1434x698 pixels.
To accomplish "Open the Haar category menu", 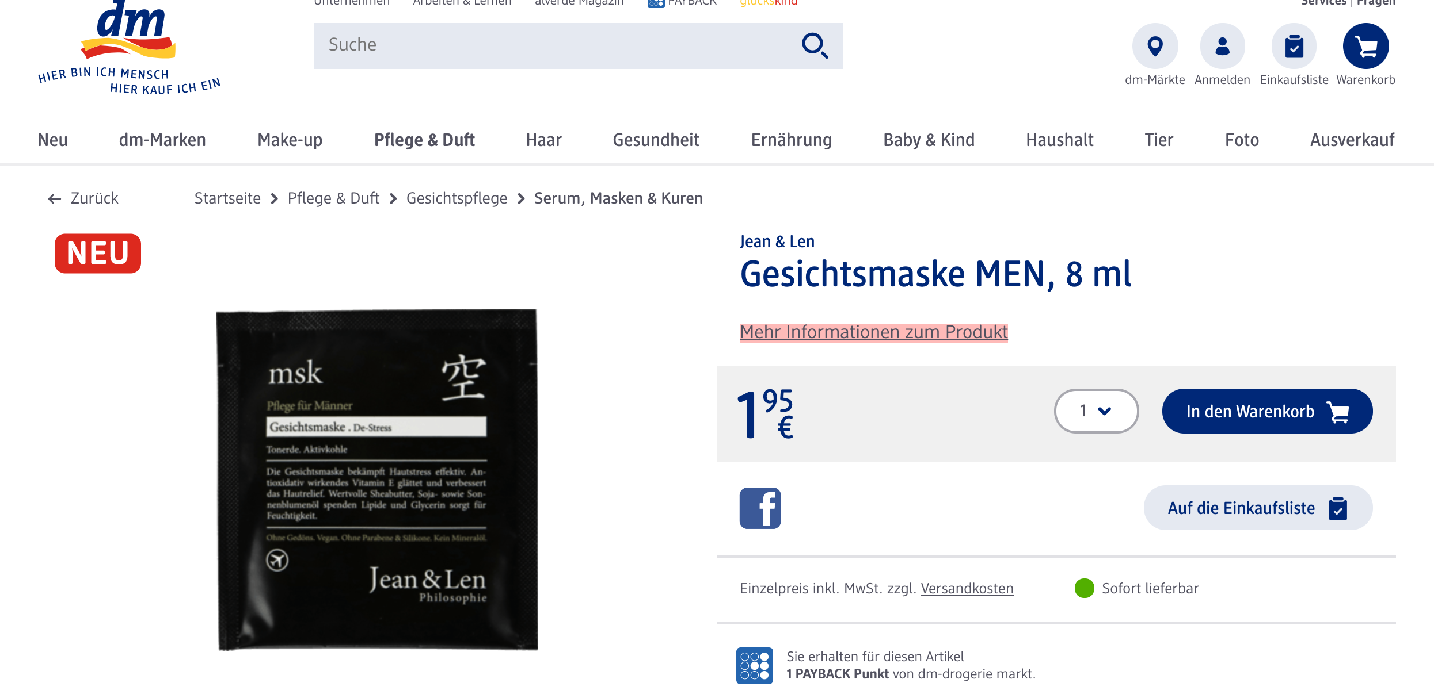I will click(x=543, y=140).
